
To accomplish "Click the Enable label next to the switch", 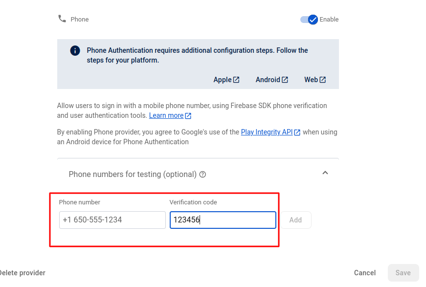I will coord(330,19).
